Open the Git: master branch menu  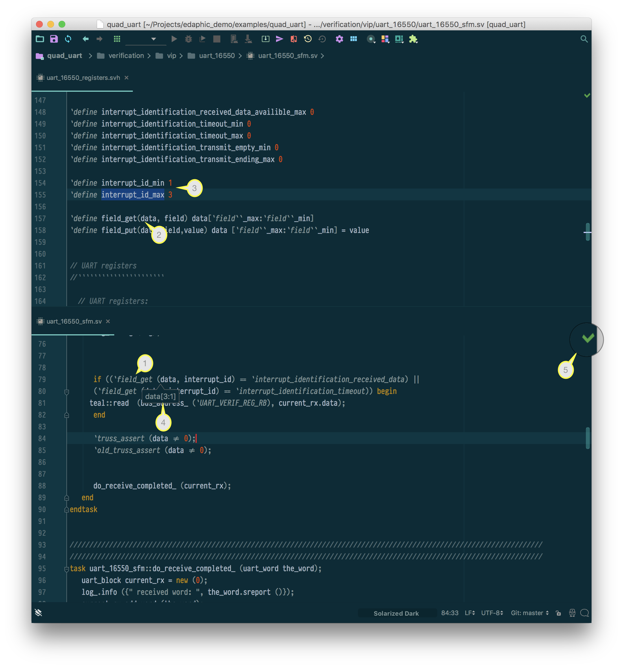530,613
